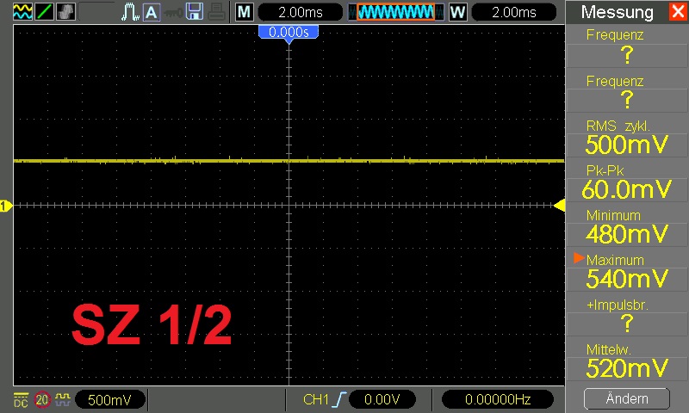The image size is (689, 413).
Task: Click the square wave probe icon
Action: pos(63,399)
